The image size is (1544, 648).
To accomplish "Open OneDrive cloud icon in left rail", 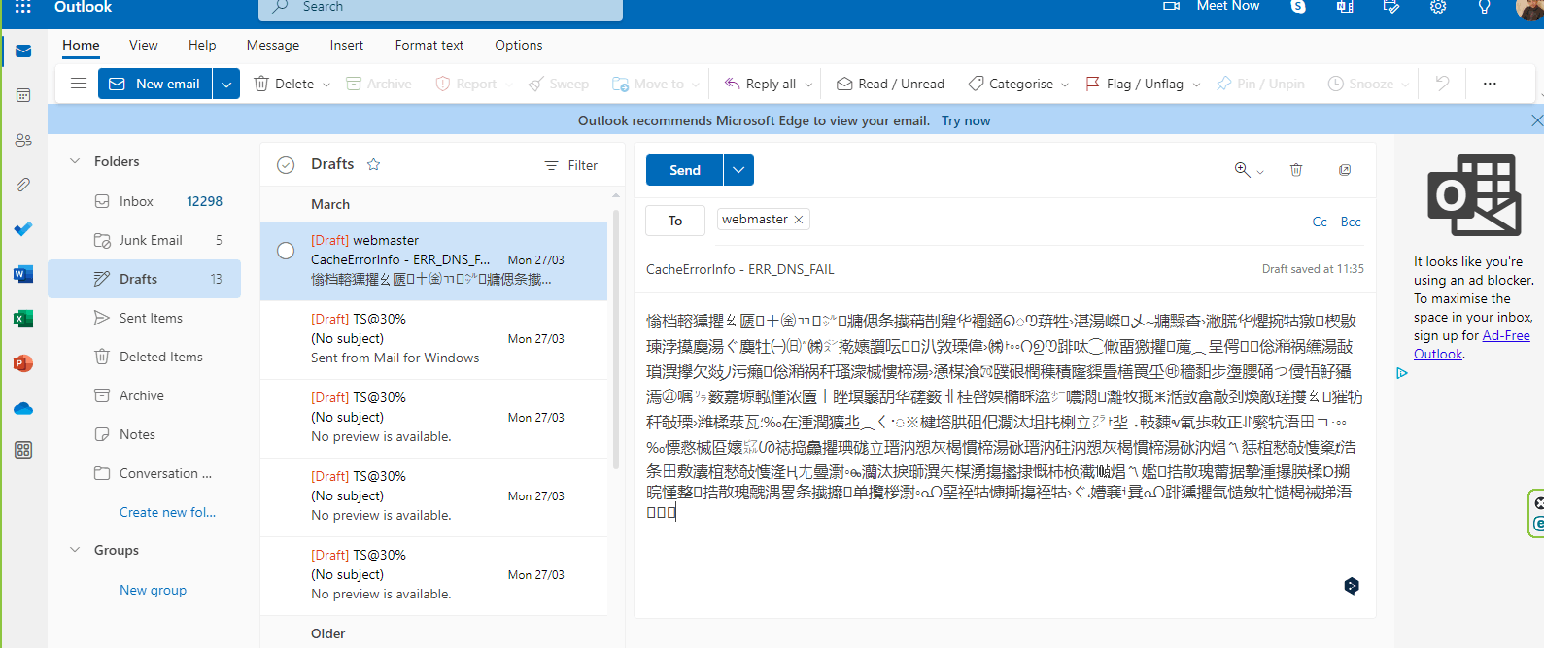I will (x=23, y=408).
